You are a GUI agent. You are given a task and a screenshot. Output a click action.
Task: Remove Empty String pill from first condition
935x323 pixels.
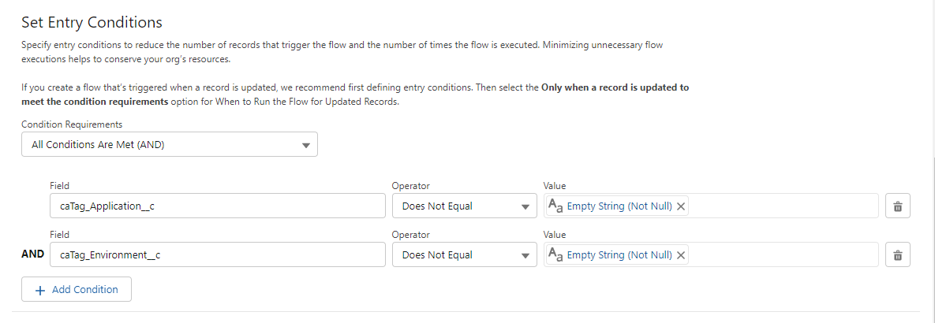pyautogui.click(x=681, y=206)
